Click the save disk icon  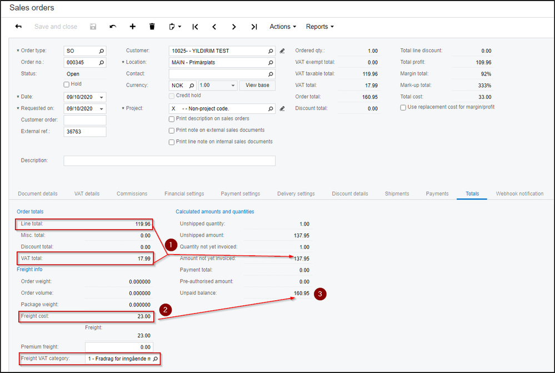tap(93, 27)
